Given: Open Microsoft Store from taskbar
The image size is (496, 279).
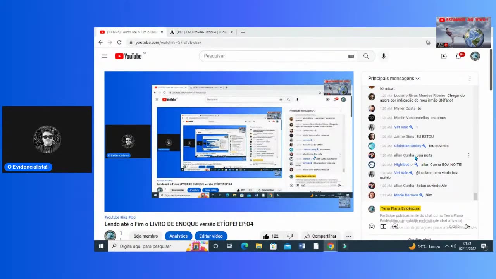Looking at the screenshot, I should 273,246.
